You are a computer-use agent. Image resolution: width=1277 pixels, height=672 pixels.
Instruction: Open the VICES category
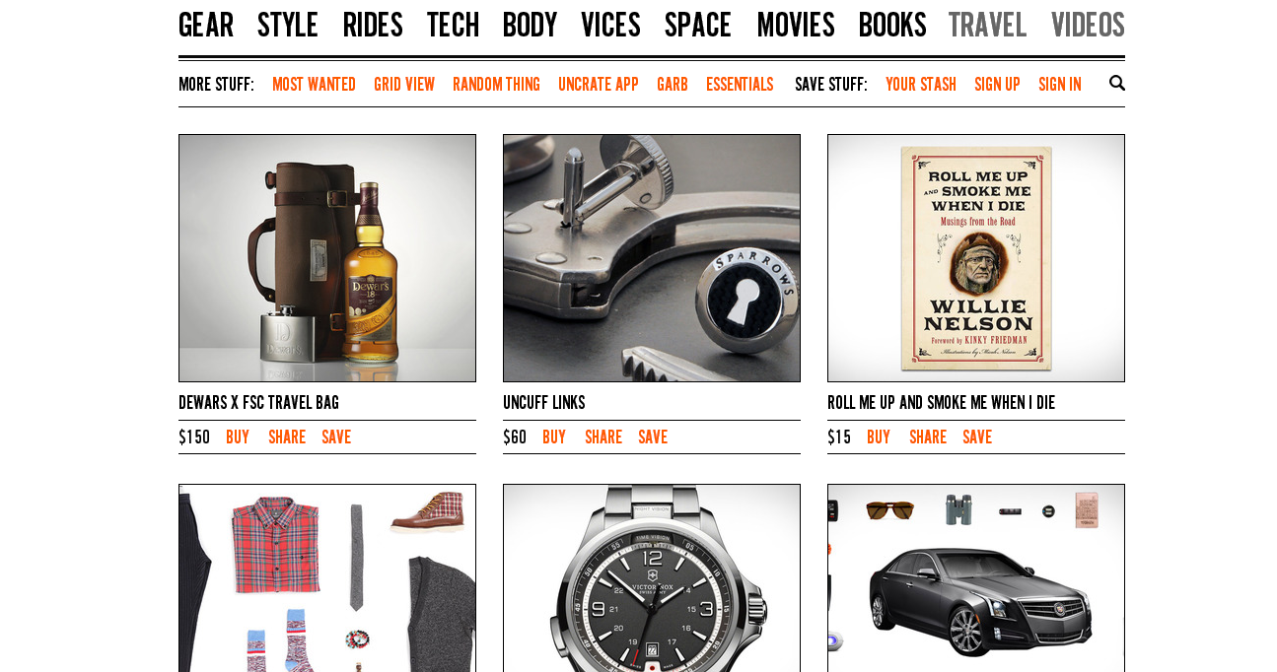point(610,26)
